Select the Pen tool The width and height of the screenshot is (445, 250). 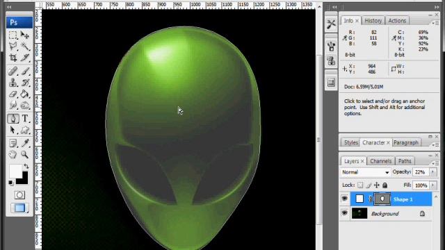tap(13, 119)
